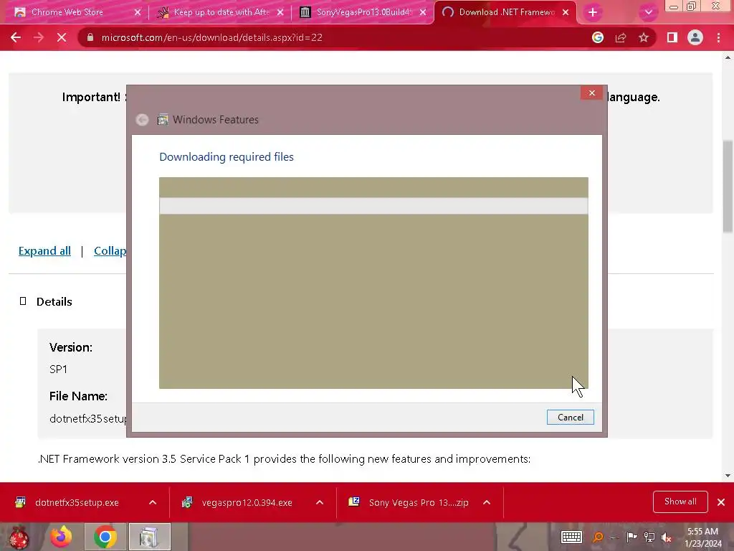Click the scrollbar down arrow
734x551 pixels.
click(x=728, y=476)
